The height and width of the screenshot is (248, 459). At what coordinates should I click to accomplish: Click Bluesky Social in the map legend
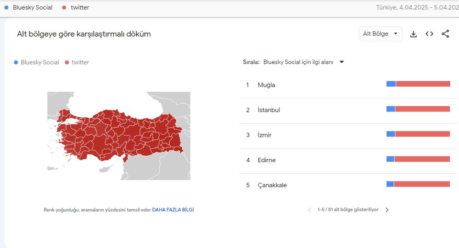pyautogui.click(x=37, y=62)
